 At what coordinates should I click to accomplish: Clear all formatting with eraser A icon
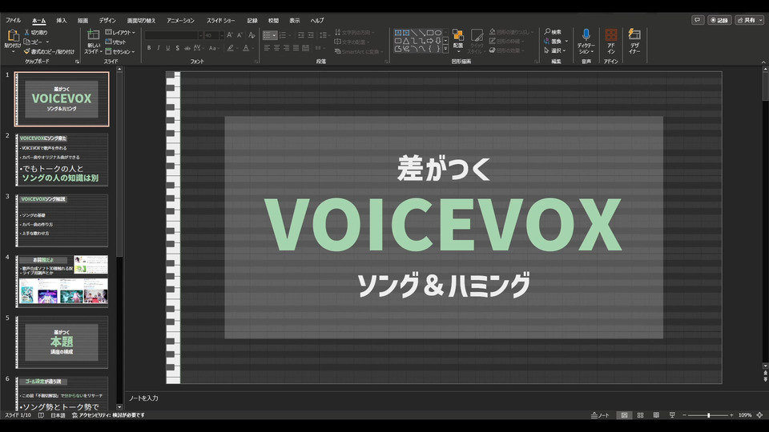click(252, 35)
